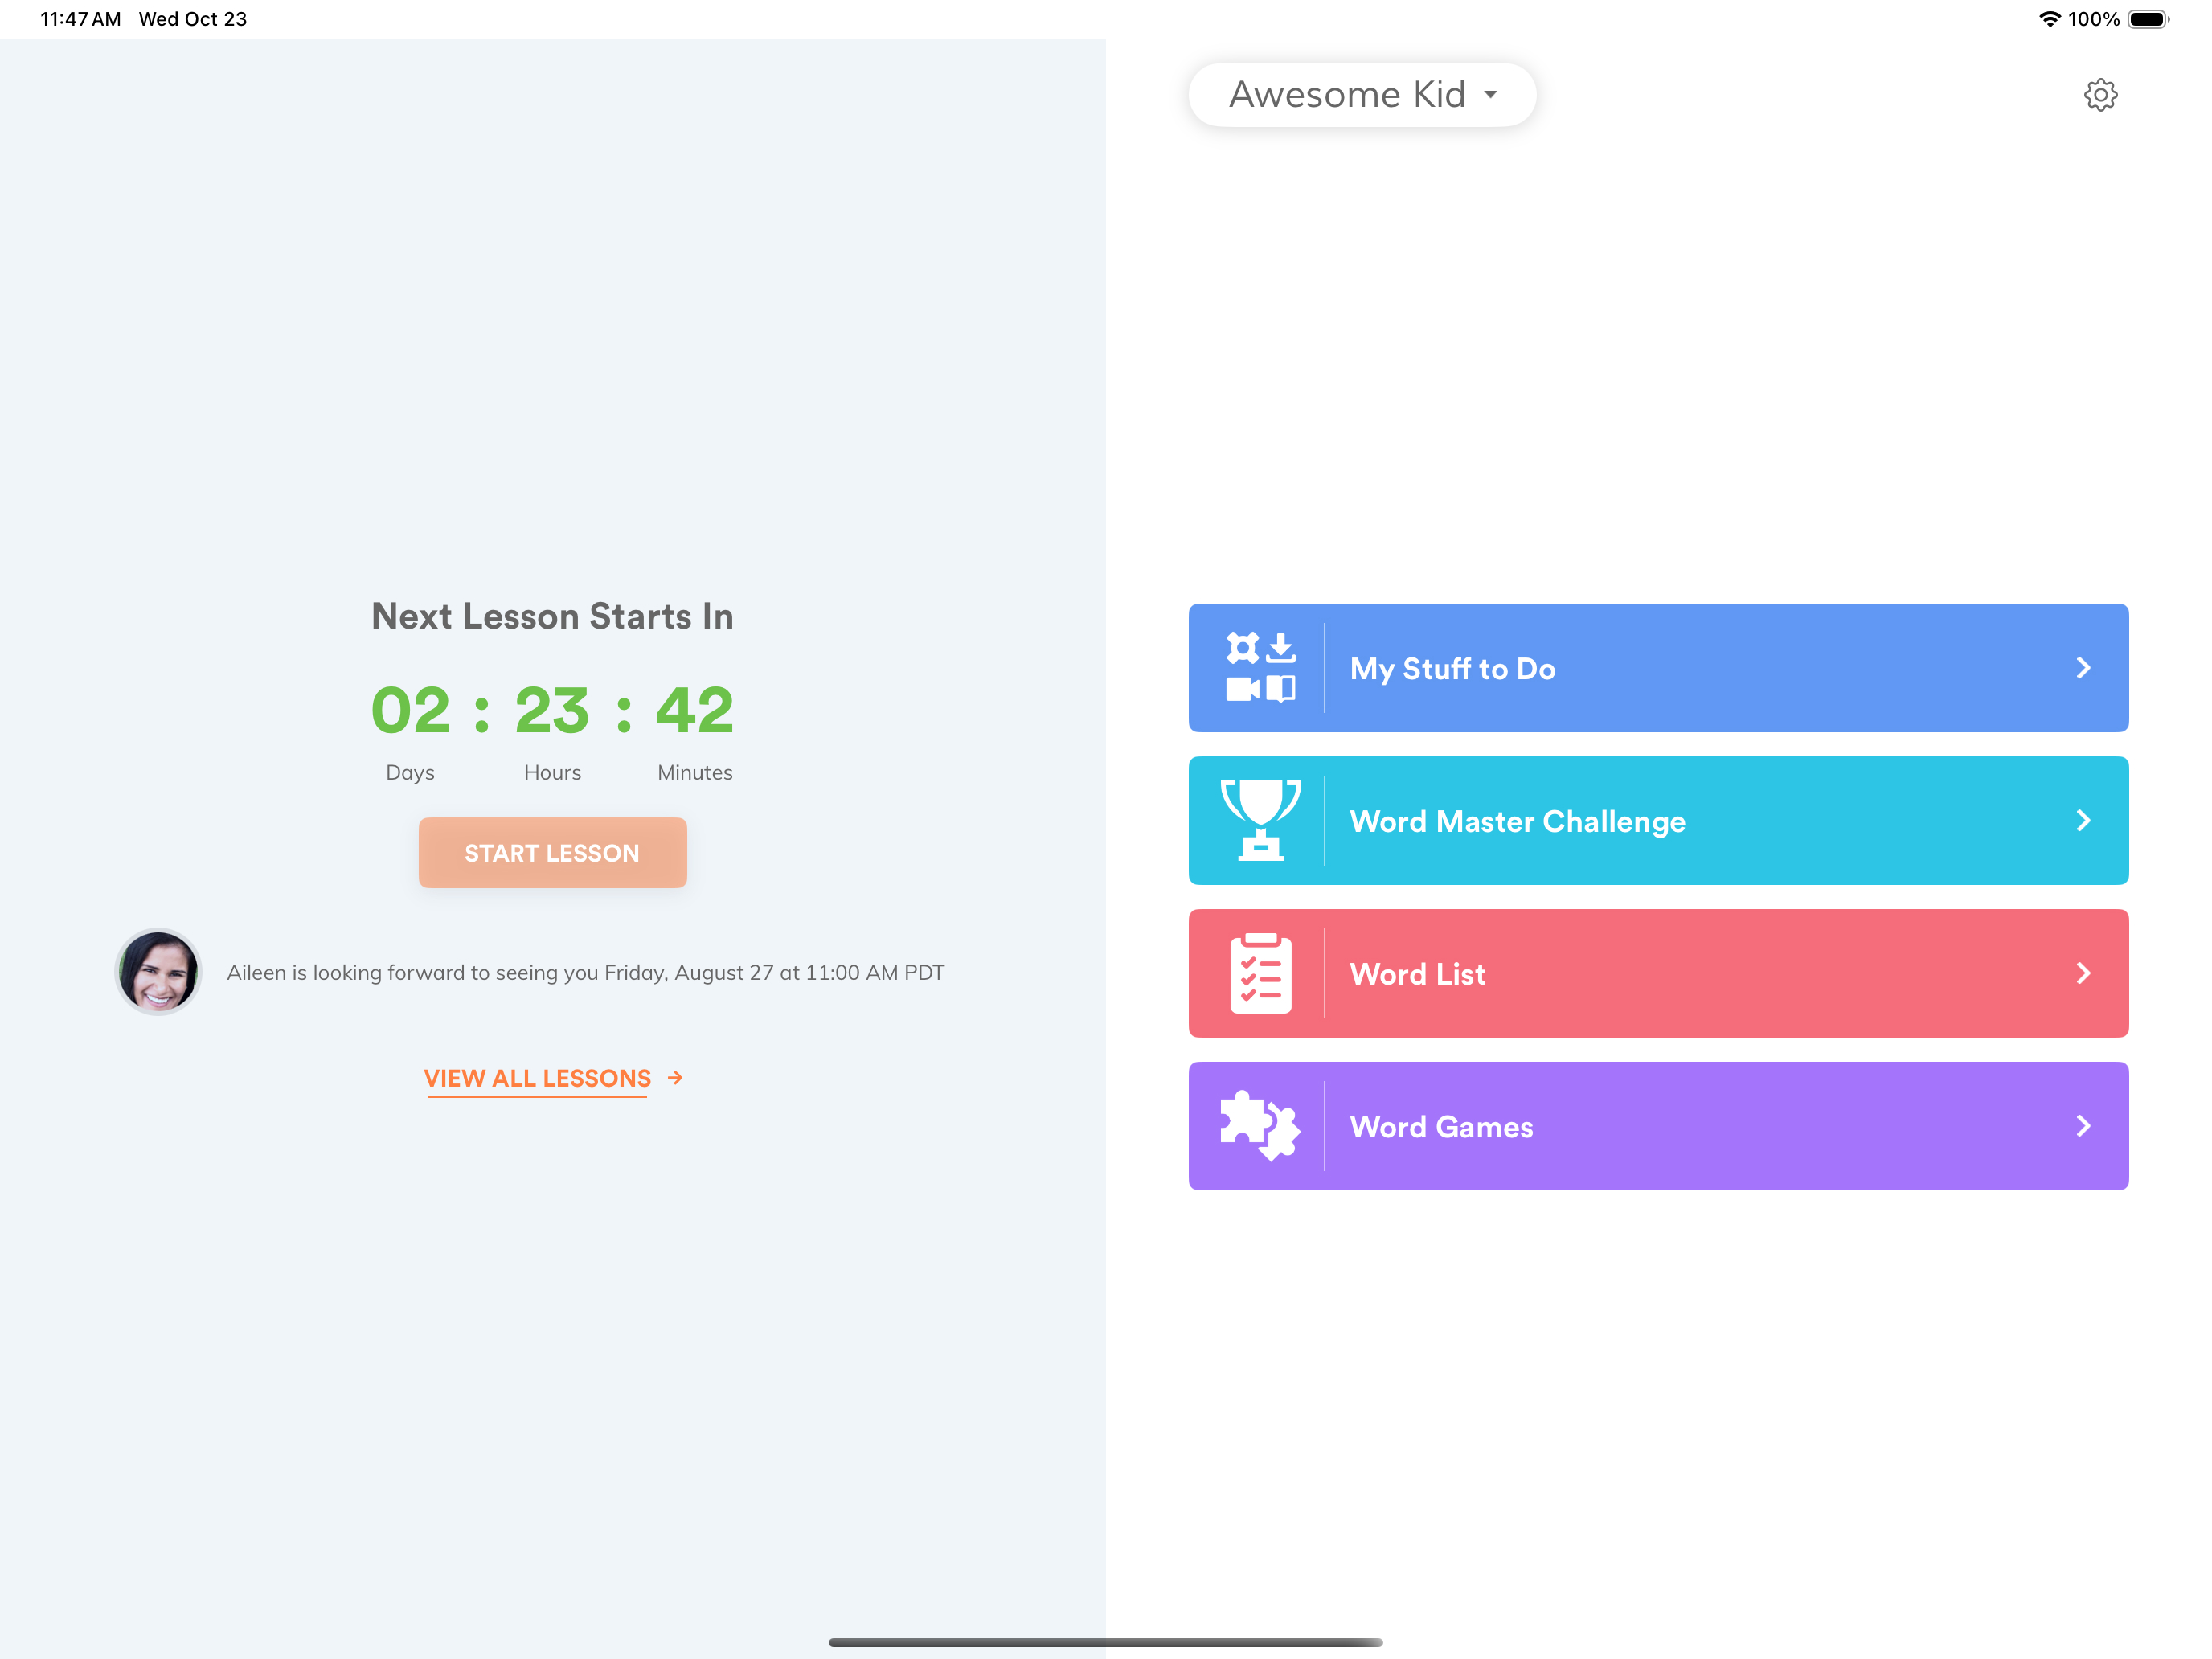2212x1659 pixels.
Task: Click the Word List clipboard icon
Action: [1260, 973]
